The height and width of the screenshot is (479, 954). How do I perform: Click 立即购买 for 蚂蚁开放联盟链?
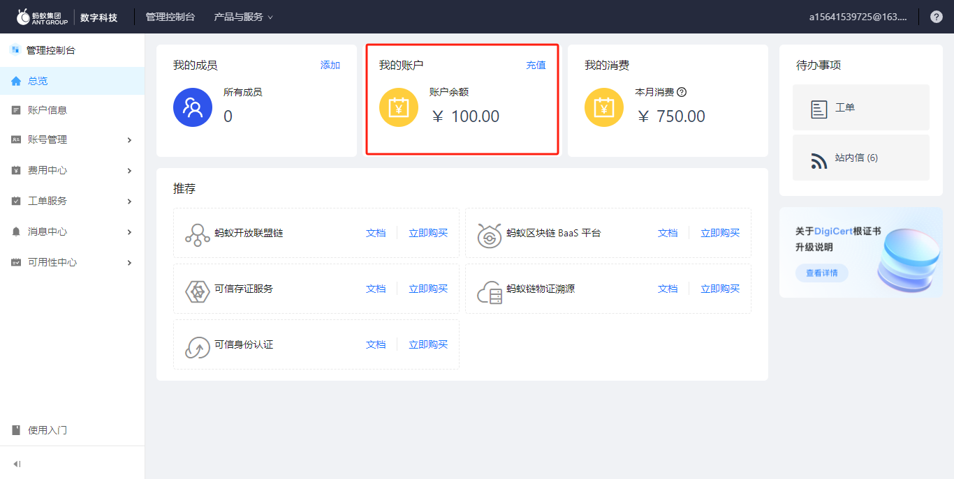428,233
